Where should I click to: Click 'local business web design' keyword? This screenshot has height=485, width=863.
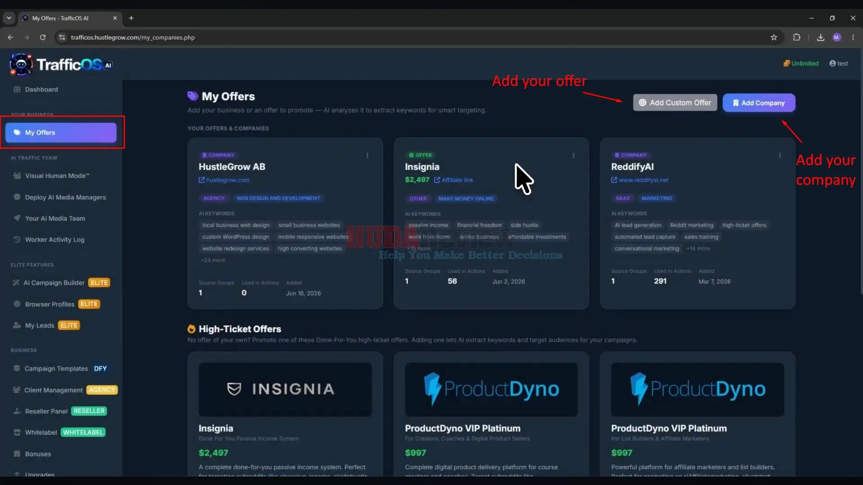pyautogui.click(x=236, y=225)
